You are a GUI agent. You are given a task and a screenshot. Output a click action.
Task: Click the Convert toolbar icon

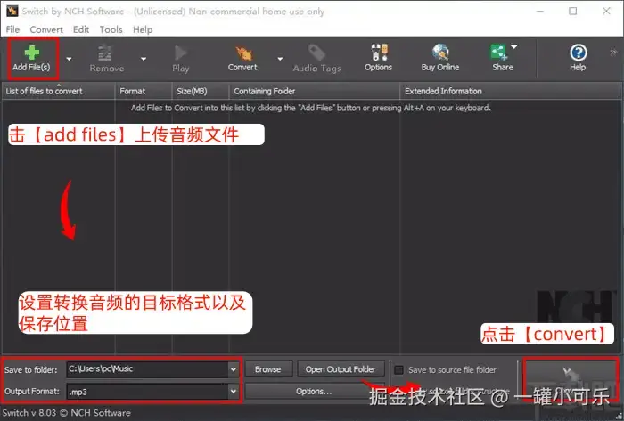242,59
